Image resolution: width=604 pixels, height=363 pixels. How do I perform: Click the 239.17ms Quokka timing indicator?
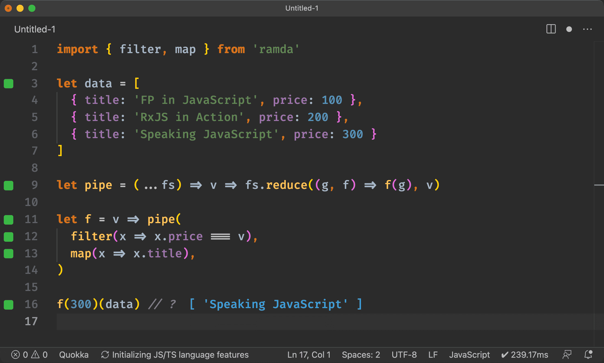coord(525,355)
